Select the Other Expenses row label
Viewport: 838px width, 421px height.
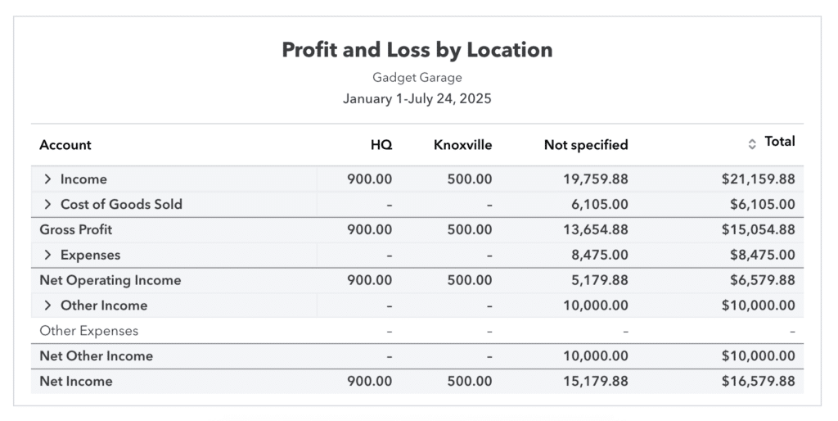pos(88,331)
